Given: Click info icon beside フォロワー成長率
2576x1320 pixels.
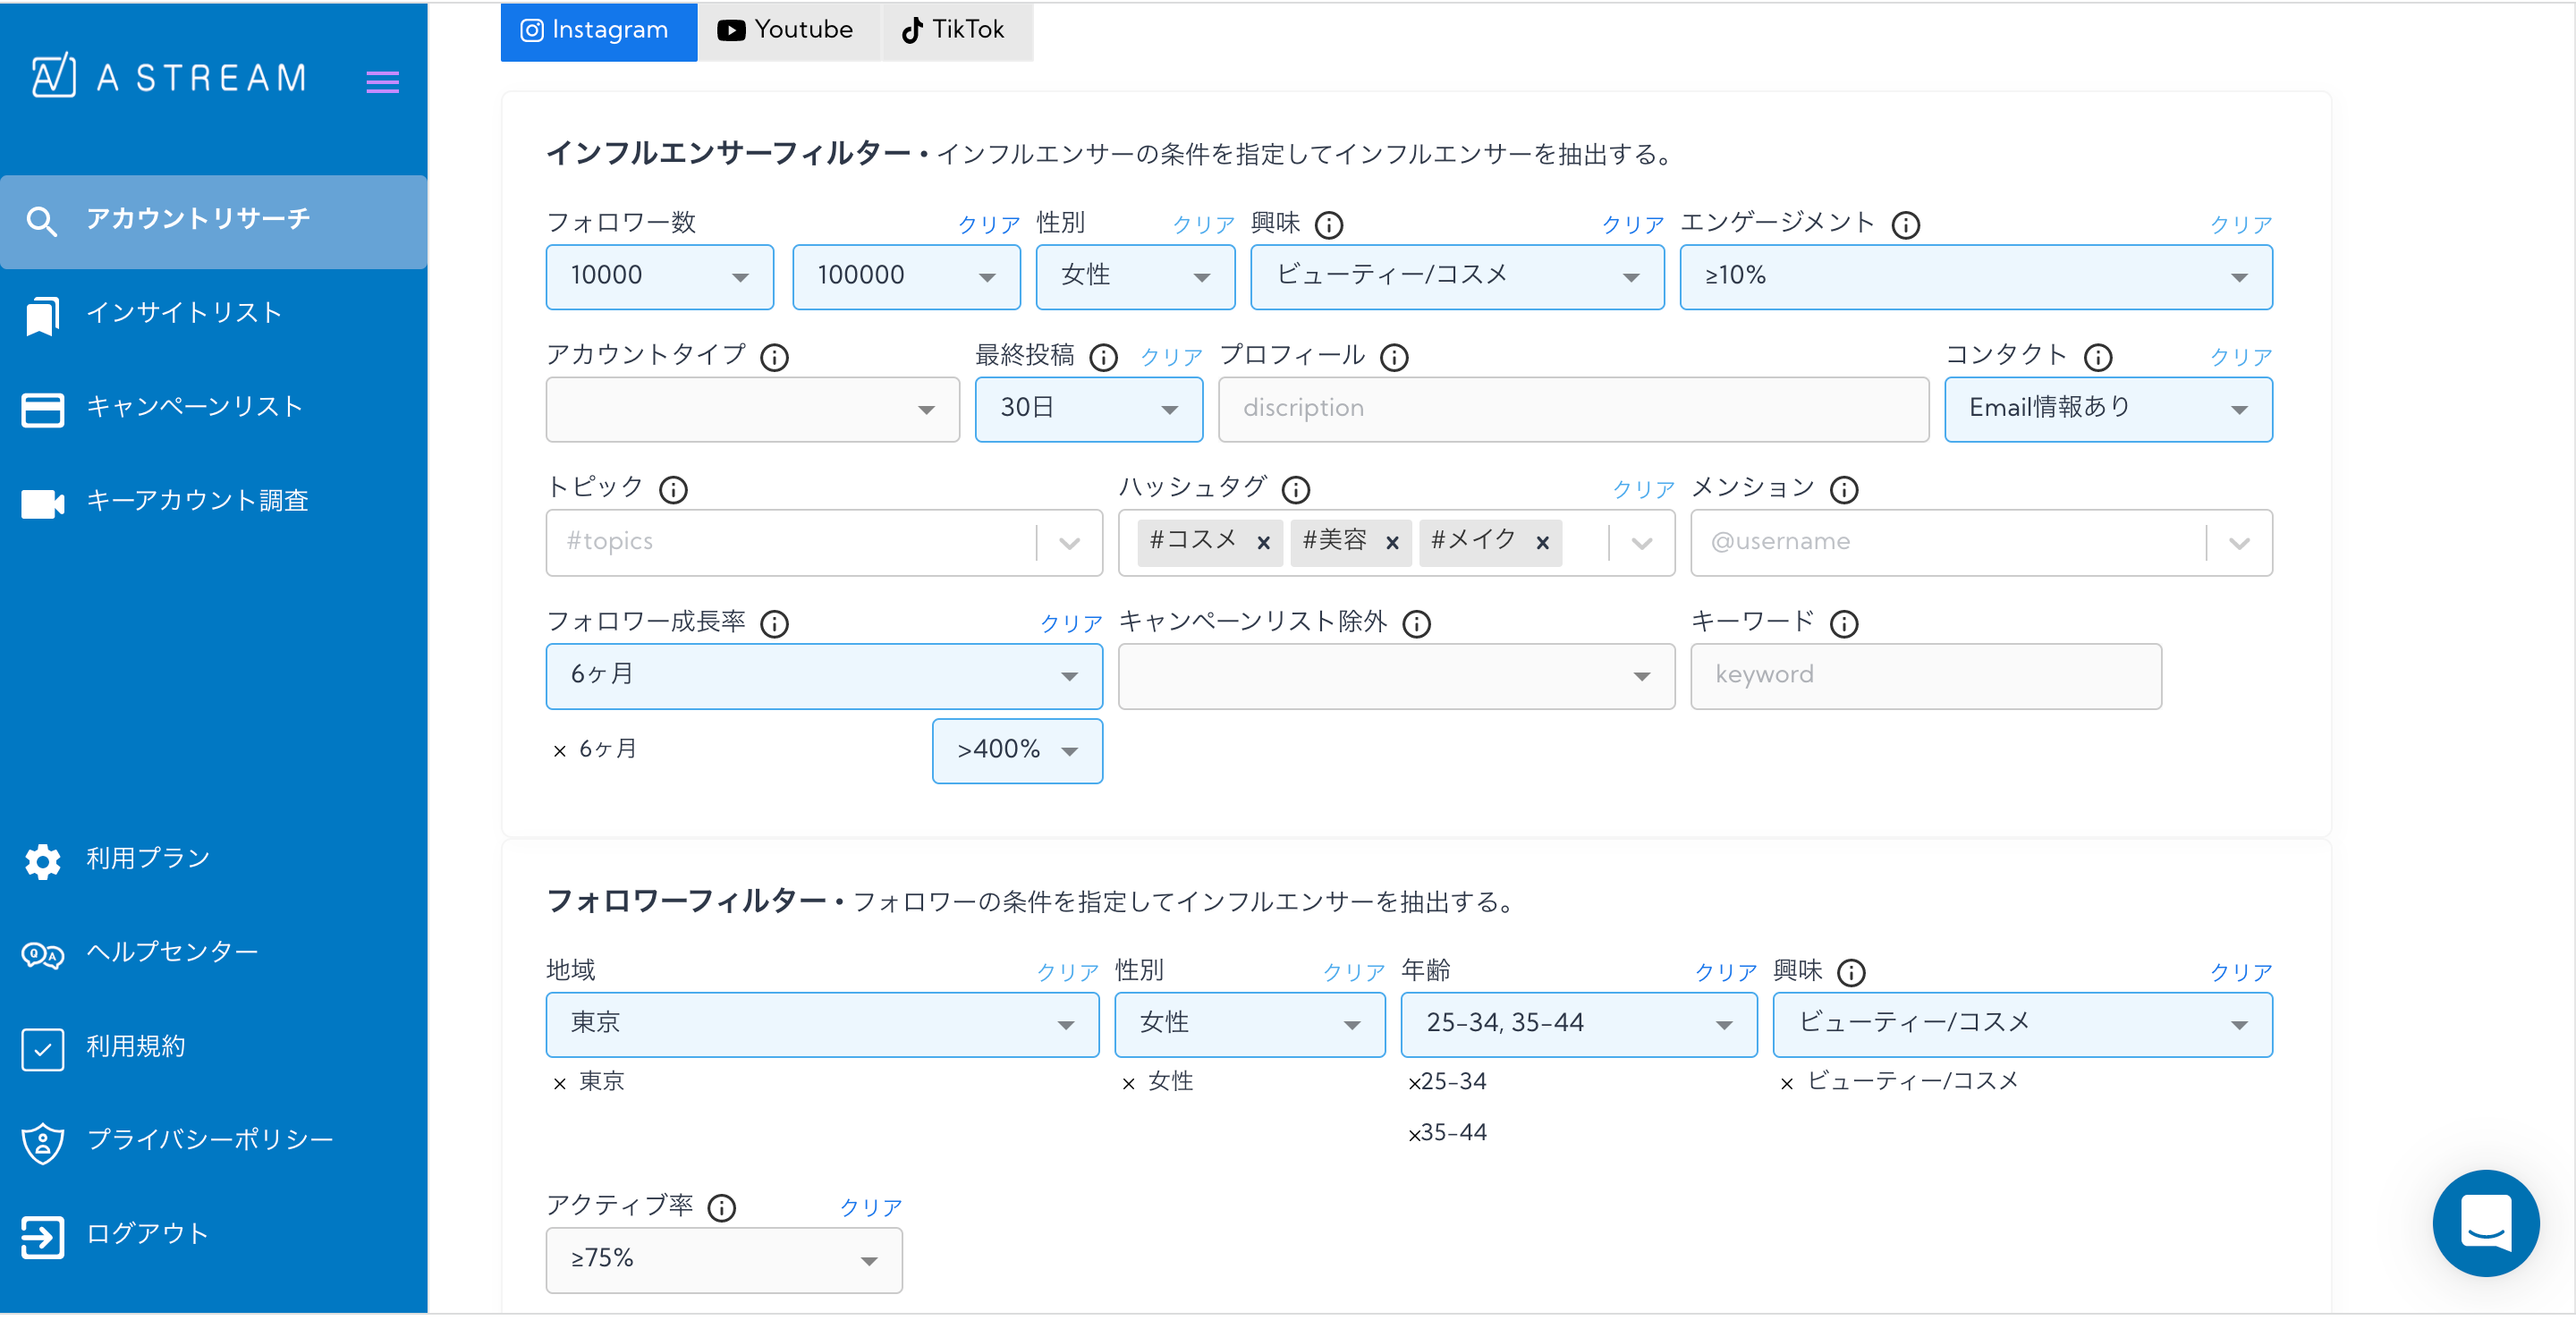Looking at the screenshot, I should (x=774, y=624).
